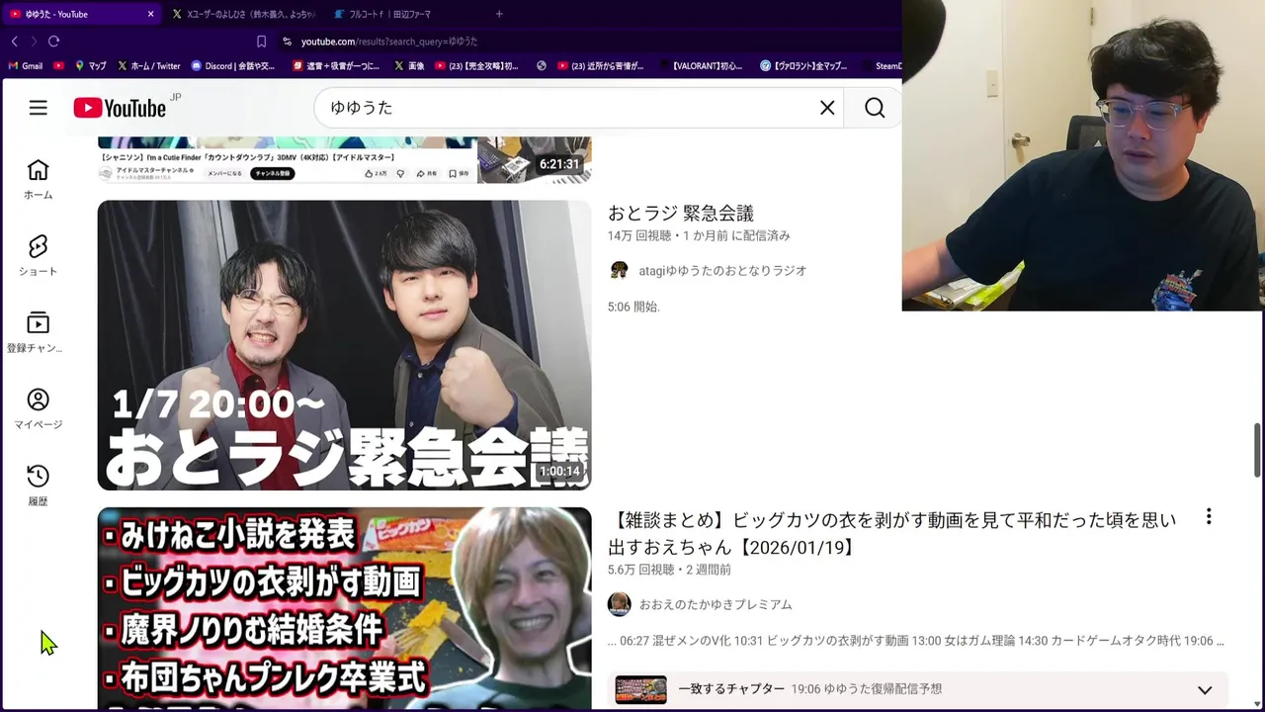Open 履歴 history in the sidebar
Image resolution: width=1265 pixels, height=712 pixels.
[38, 485]
